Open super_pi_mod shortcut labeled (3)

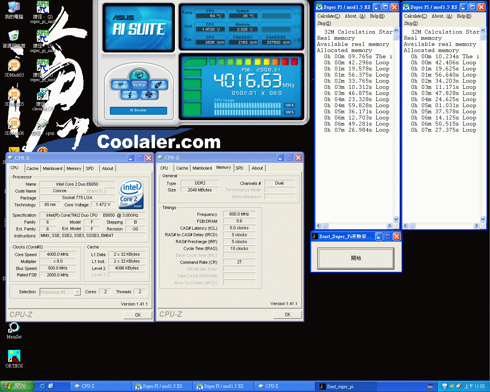click(43, 41)
